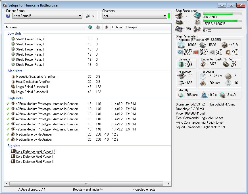Viewport: 248px width, 194px height.
Task: Click the shield hitpoints icon 10979
Action: 181,45
